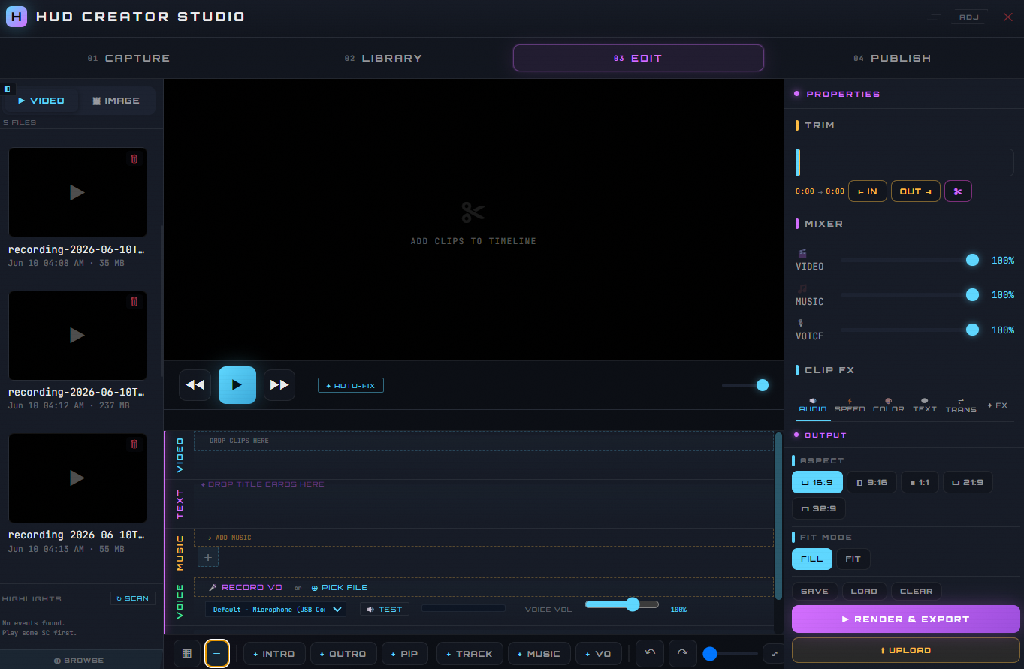Image resolution: width=1024 pixels, height=669 pixels.
Task: Redo the last edit
Action: point(682,653)
